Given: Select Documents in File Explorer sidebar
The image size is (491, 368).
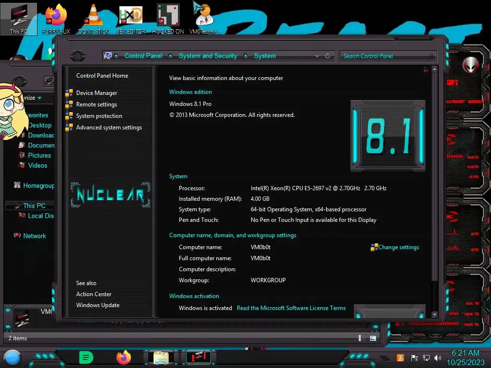Looking at the screenshot, I should pos(41,145).
